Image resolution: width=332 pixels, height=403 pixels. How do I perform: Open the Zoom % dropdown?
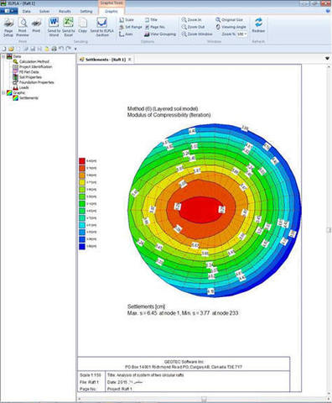point(246,34)
